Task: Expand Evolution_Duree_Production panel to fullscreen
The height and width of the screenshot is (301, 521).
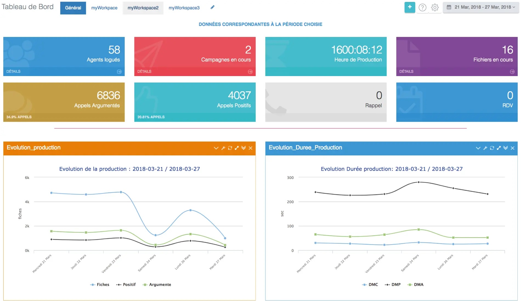Action: click(x=499, y=148)
